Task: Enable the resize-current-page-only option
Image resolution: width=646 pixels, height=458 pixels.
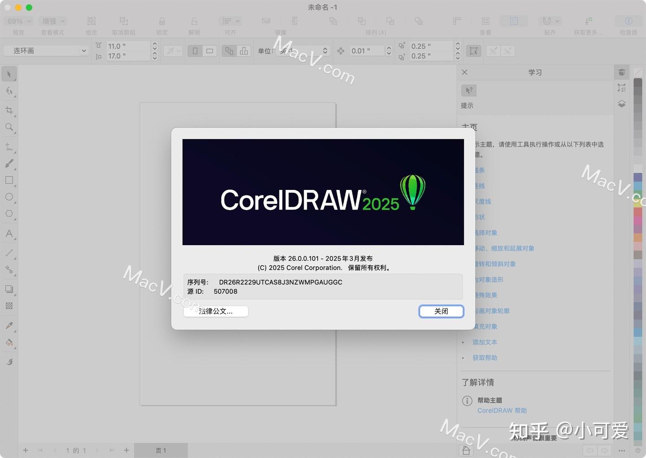Action: [244, 51]
